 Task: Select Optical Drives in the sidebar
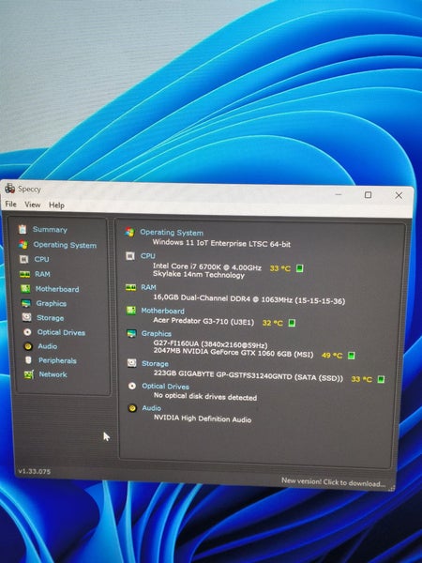click(x=61, y=332)
